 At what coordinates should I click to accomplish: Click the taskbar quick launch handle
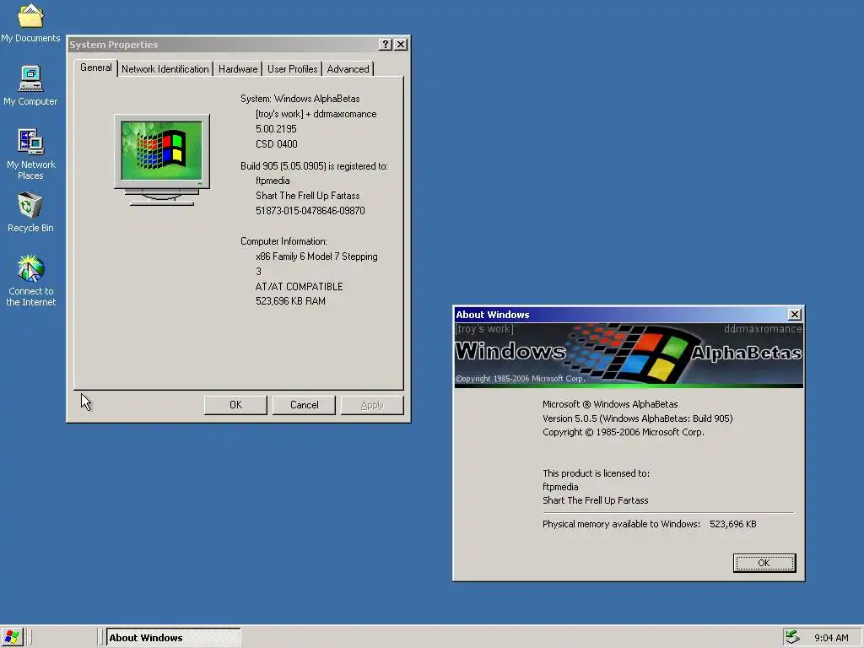[30, 637]
